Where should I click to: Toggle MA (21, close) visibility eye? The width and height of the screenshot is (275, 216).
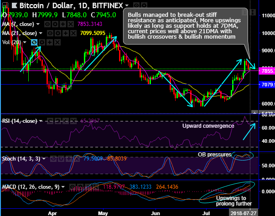coord(50,33)
